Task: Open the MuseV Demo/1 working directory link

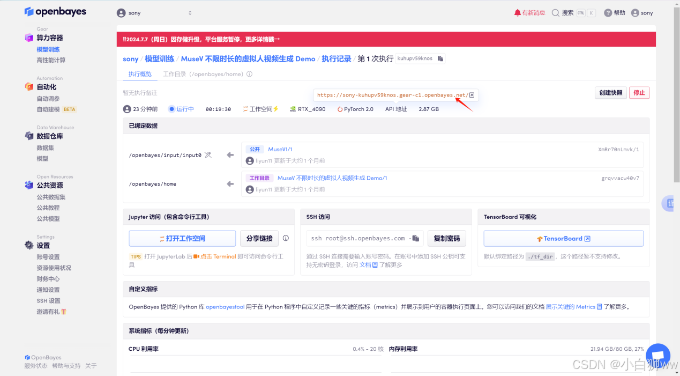Action: click(x=332, y=178)
